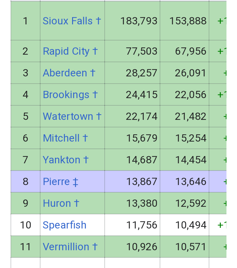This screenshot has height=268, width=237.
Task: Click rank number 8 cell
Action: 25,182
